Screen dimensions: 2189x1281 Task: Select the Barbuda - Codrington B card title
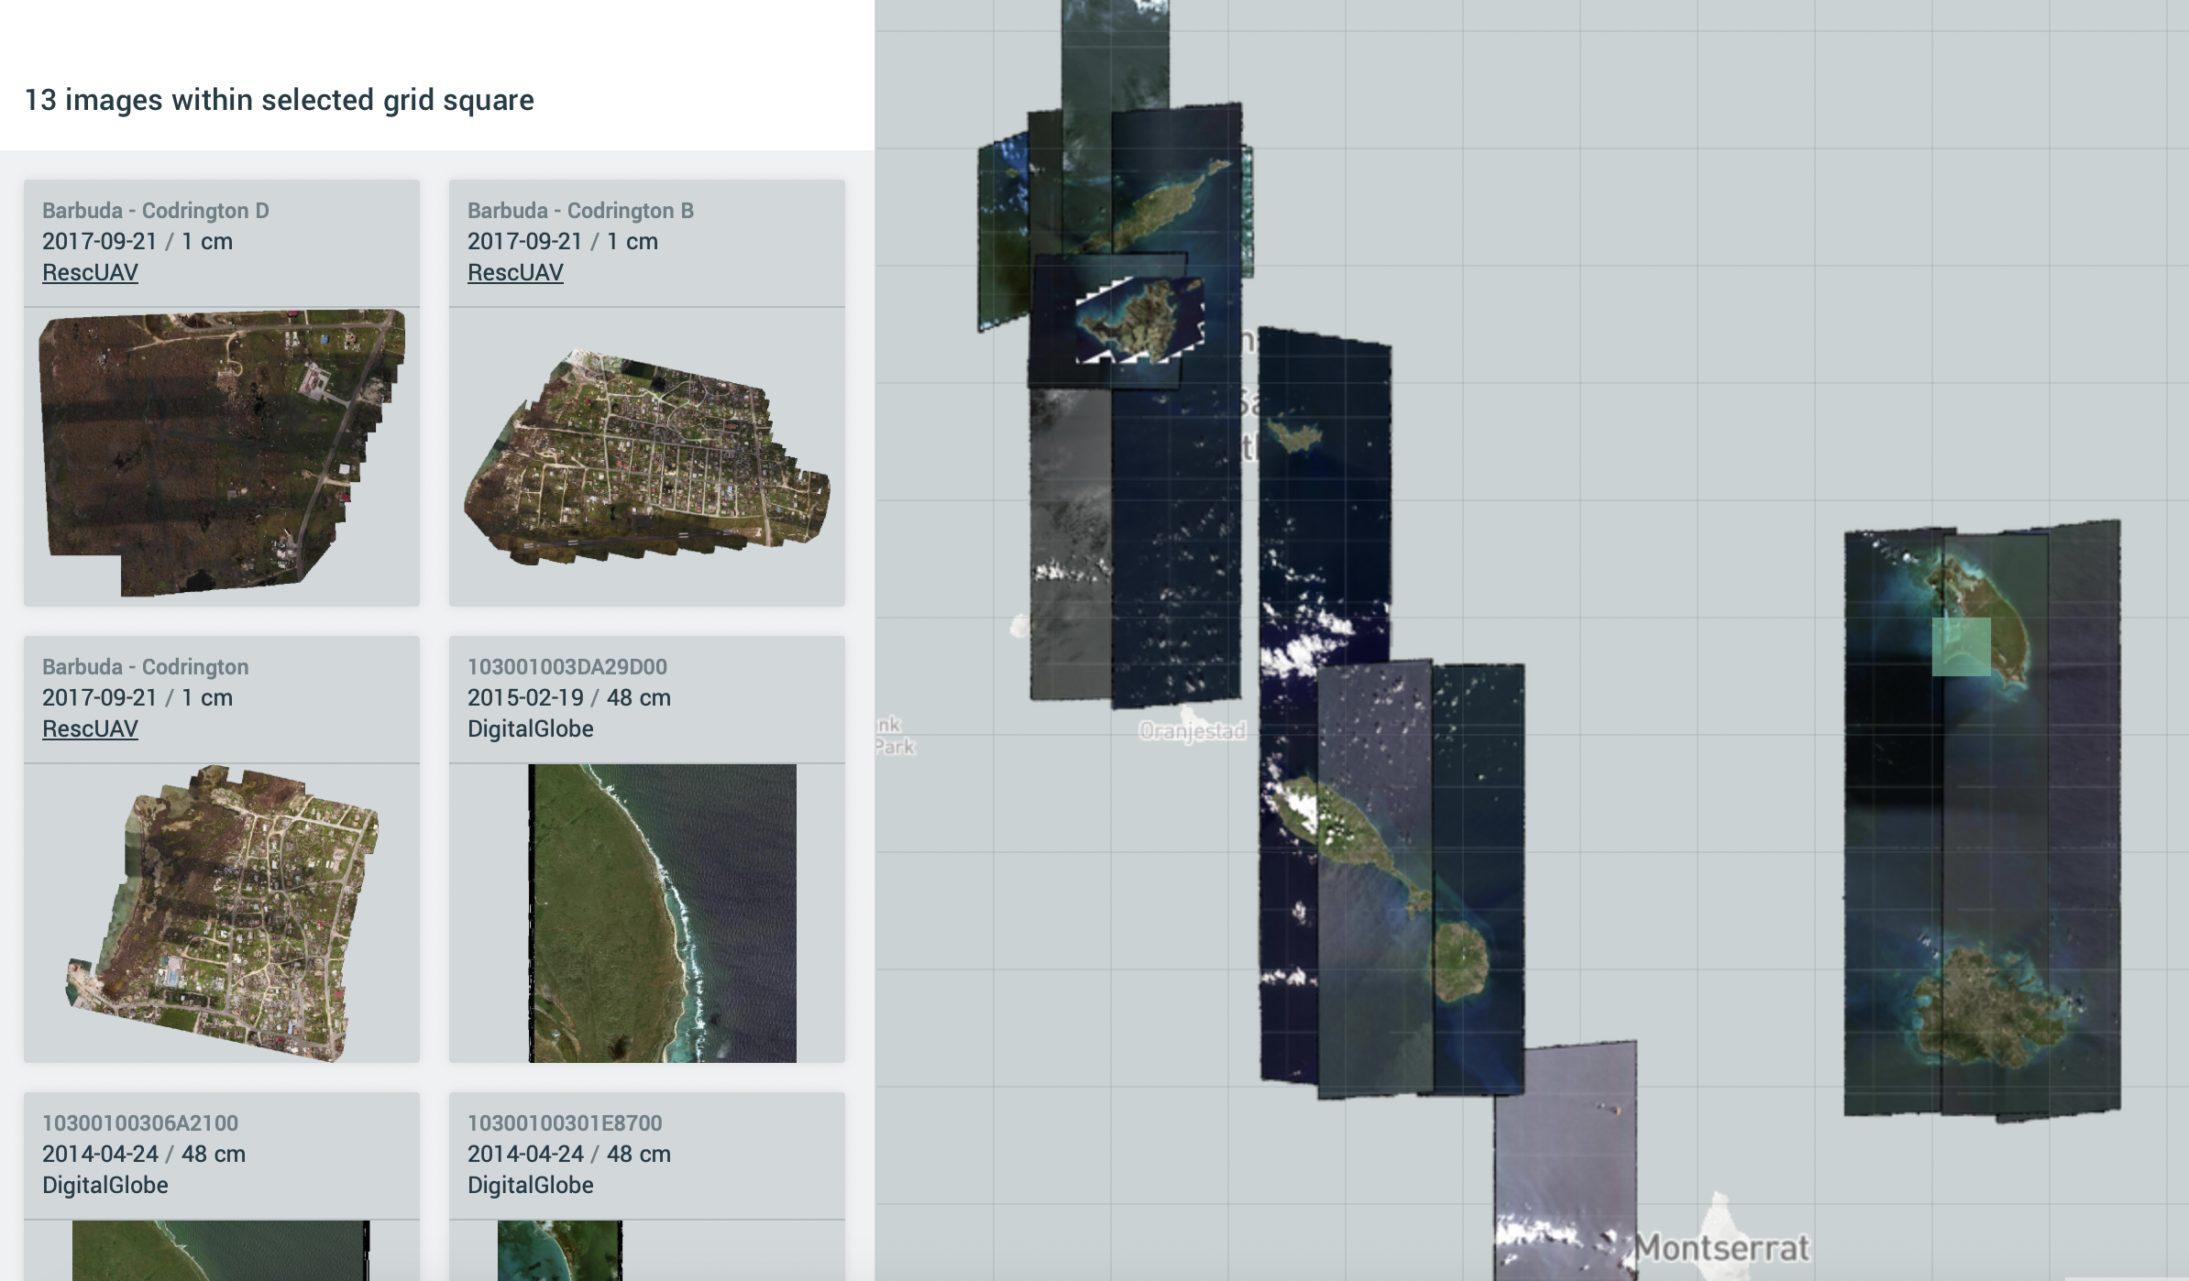point(581,209)
